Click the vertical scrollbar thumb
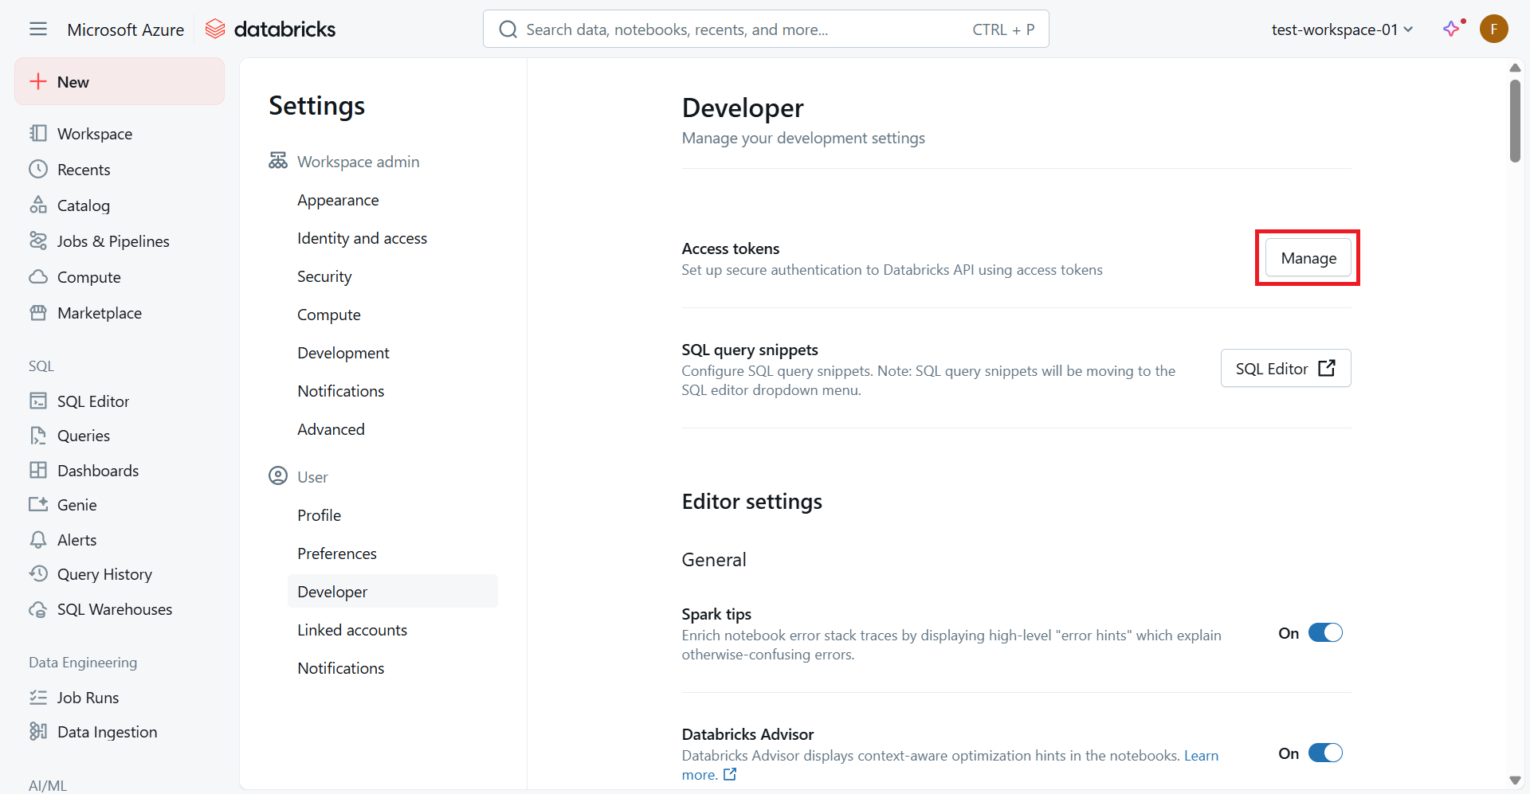Viewport: 1530px width, 794px height. click(x=1515, y=120)
